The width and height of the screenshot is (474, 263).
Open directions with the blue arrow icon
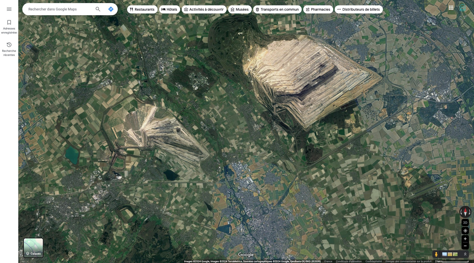pyautogui.click(x=111, y=9)
